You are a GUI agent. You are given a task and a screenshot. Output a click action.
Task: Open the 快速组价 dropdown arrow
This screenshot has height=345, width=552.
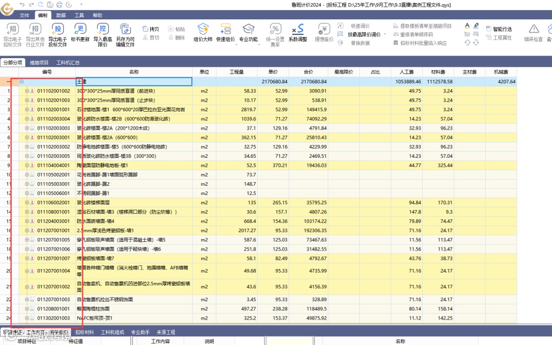[x=236, y=45]
